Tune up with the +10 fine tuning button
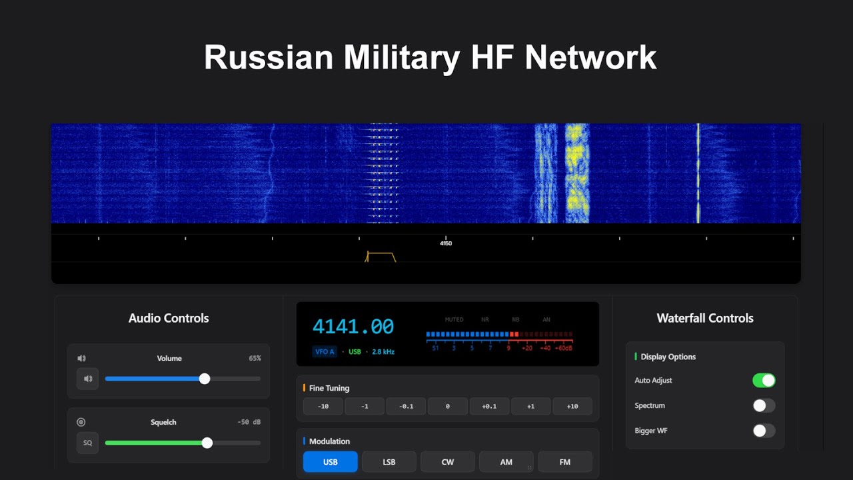This screenshot has width=853, height=480. [x=572, y=406]
